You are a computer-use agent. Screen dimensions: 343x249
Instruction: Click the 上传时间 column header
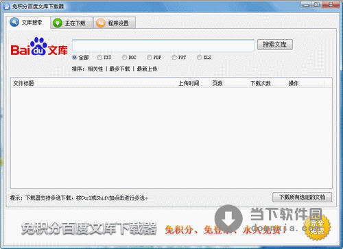tap(189, 83)
